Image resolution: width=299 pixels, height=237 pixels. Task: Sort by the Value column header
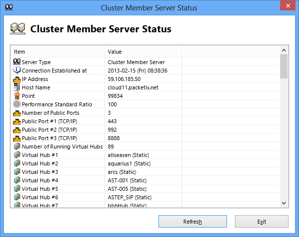coord(143,52)
